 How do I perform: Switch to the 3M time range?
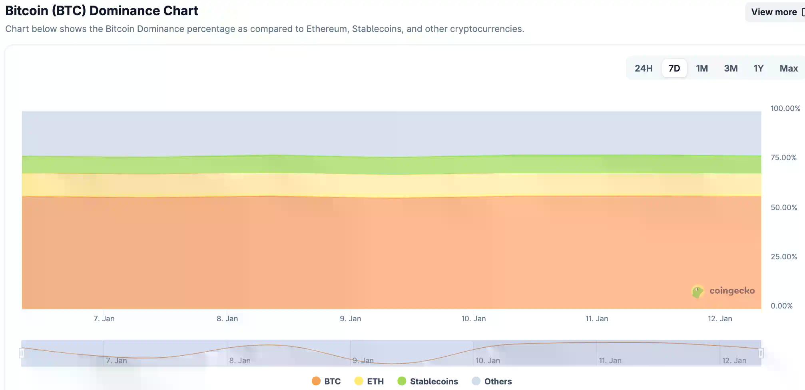pyautogui.click(x=730, y=68)
